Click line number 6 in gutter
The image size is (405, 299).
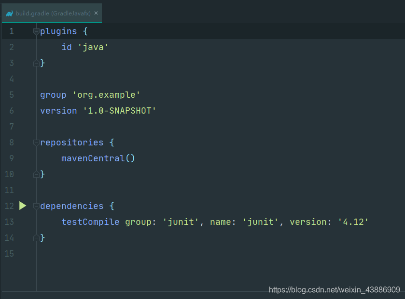click(12, 111)
